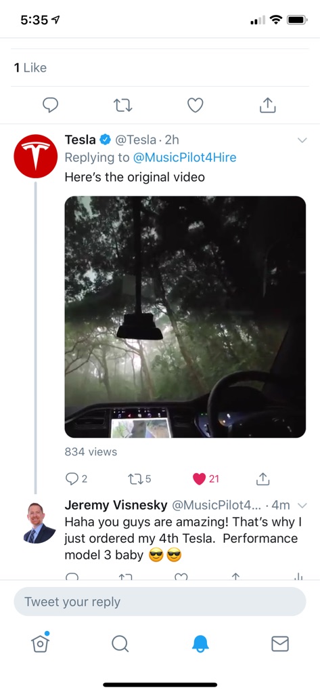The height and width of the screenshot is (694, 320).
Task: Share Tesla's video tweet
Action: (262, 478)
